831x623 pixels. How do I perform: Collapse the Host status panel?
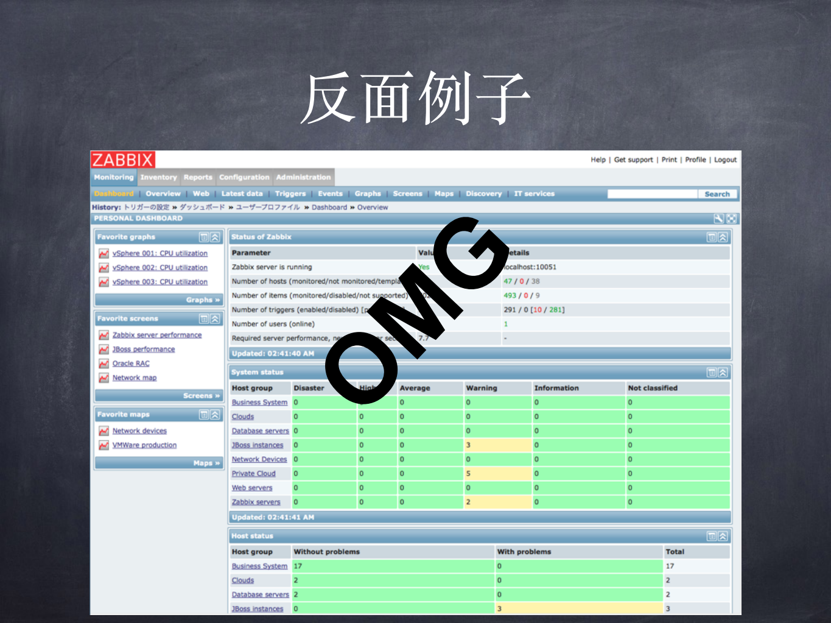click(x=722, y=536)
